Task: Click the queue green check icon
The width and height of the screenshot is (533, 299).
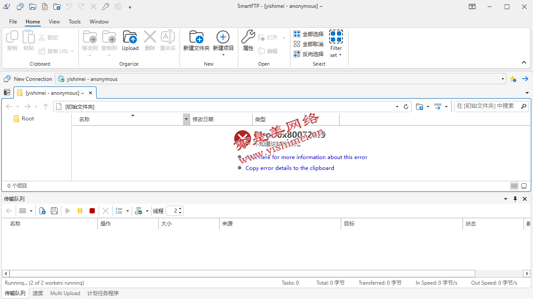Action: click(x=139, y=211)
